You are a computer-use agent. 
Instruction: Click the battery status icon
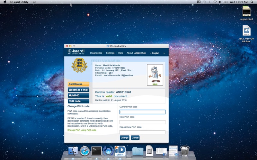tap(226, 2)
